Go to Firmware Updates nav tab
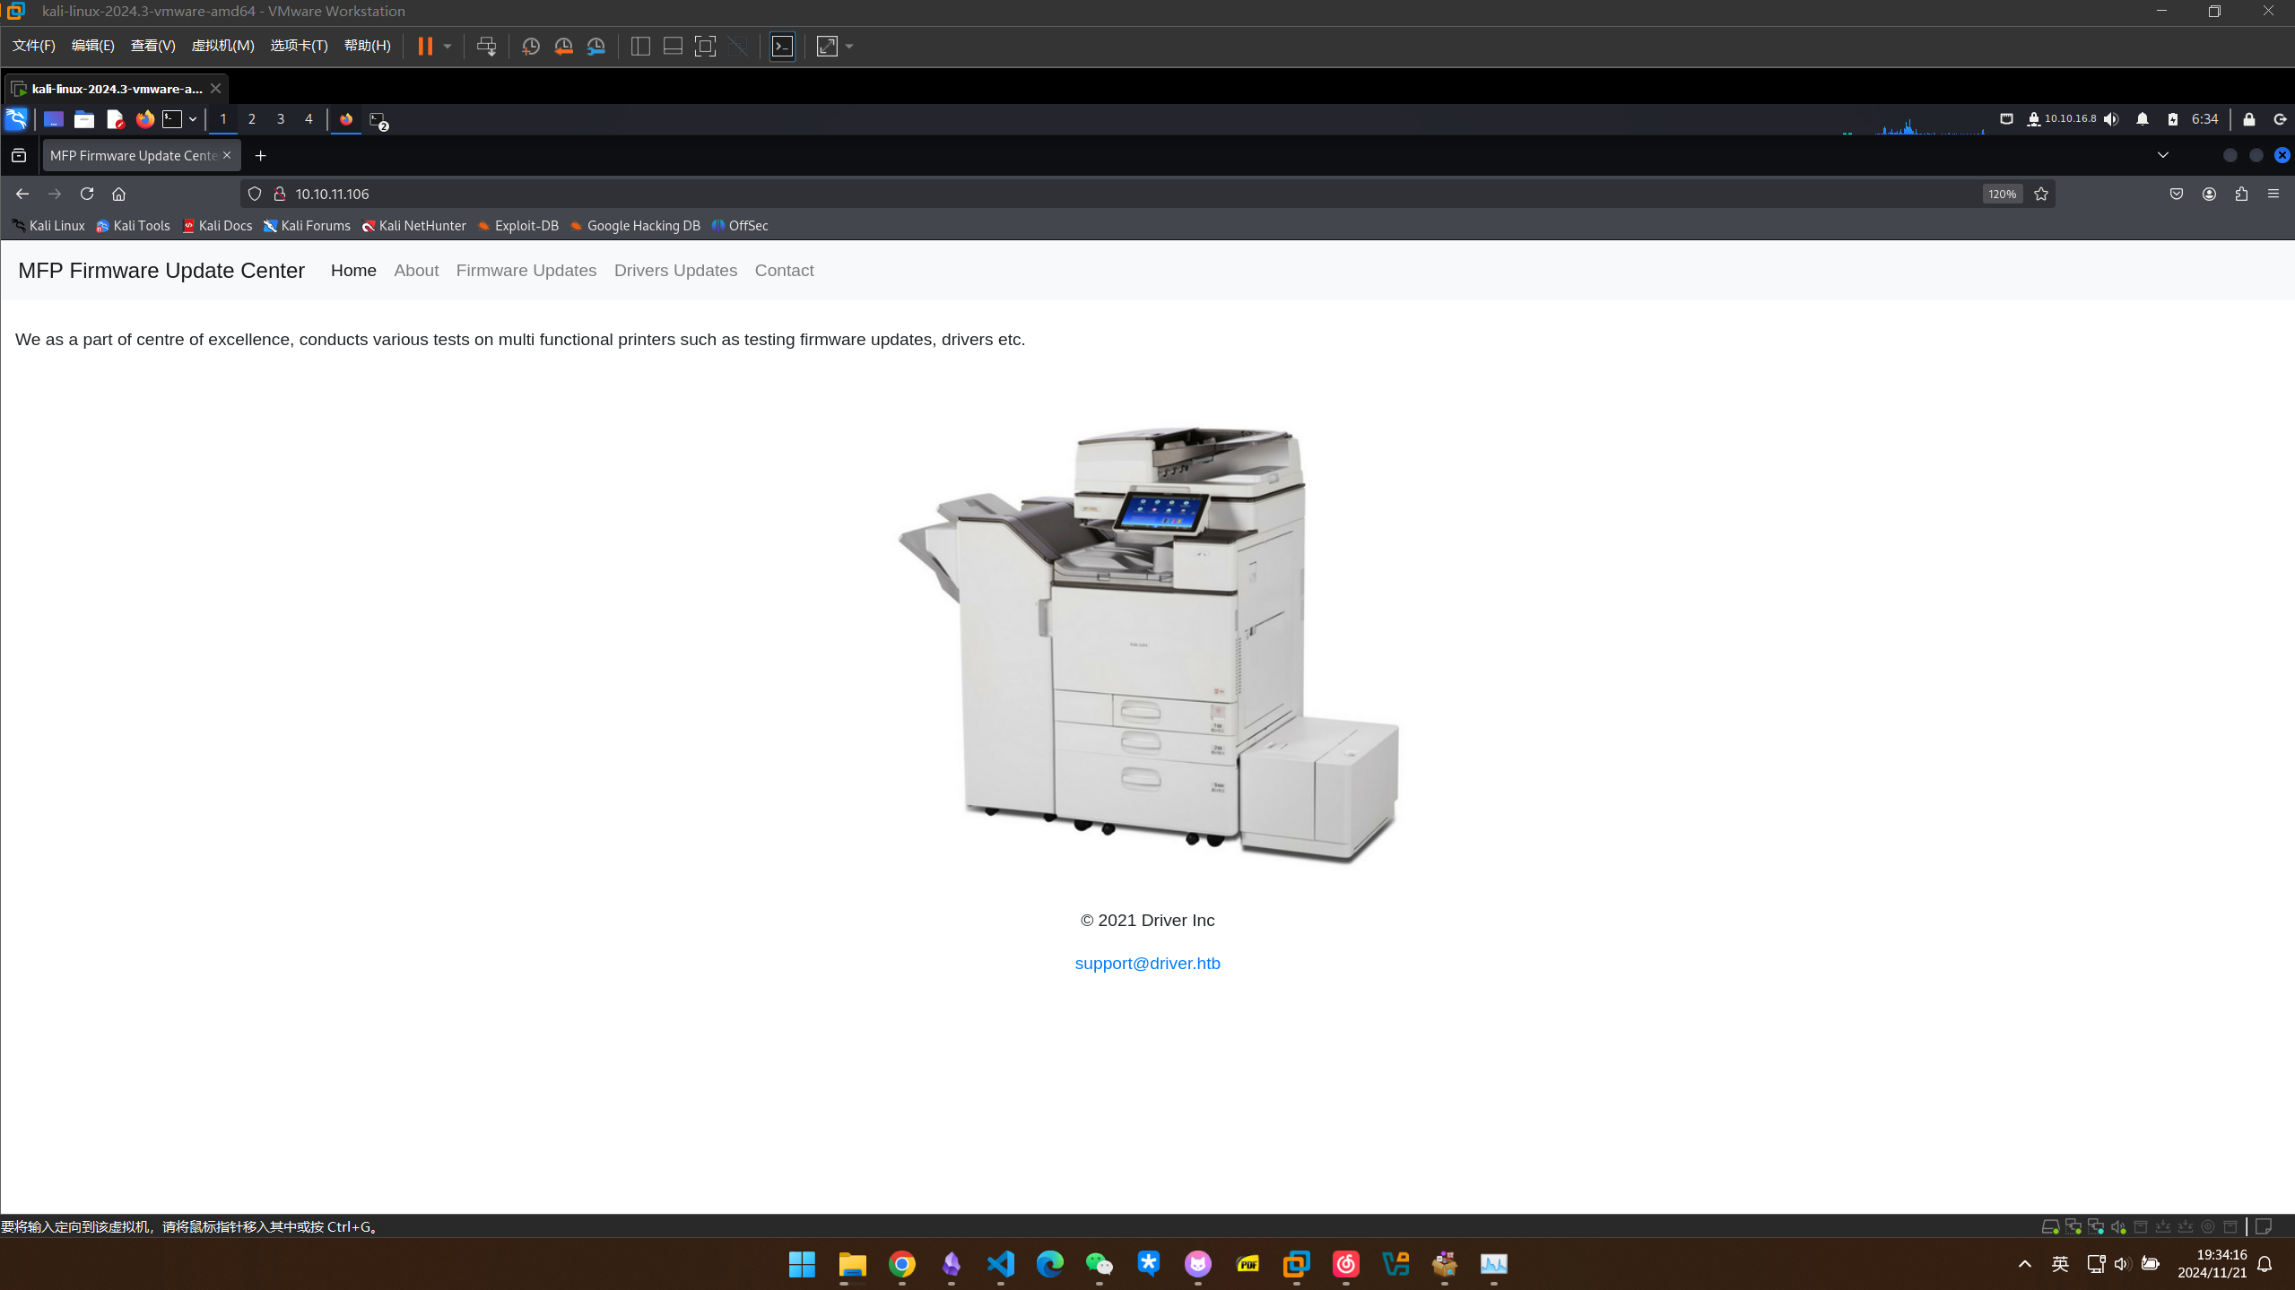Viewport: 2295px width, 1290px height. [526, 271]
